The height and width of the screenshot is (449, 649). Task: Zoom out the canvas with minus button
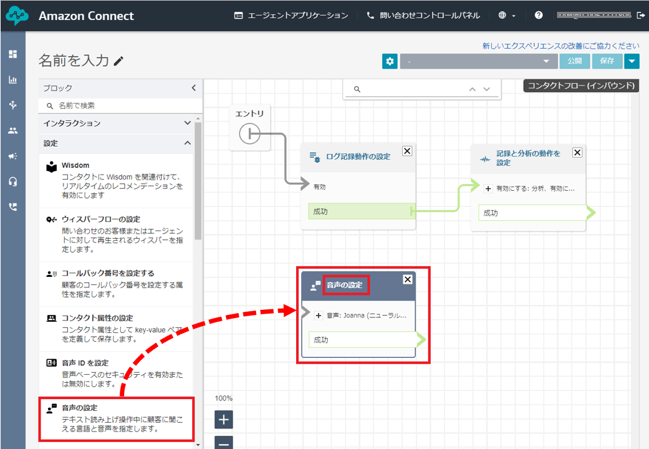point(224,443)
